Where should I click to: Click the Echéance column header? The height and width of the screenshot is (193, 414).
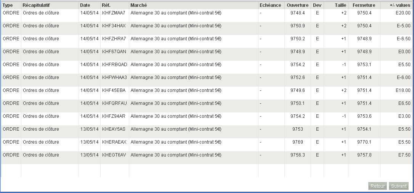pos(270,5)
